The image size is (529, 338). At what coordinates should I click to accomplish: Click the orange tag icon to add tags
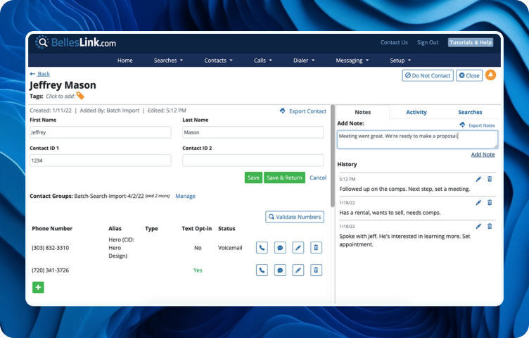tap(80, 96)
